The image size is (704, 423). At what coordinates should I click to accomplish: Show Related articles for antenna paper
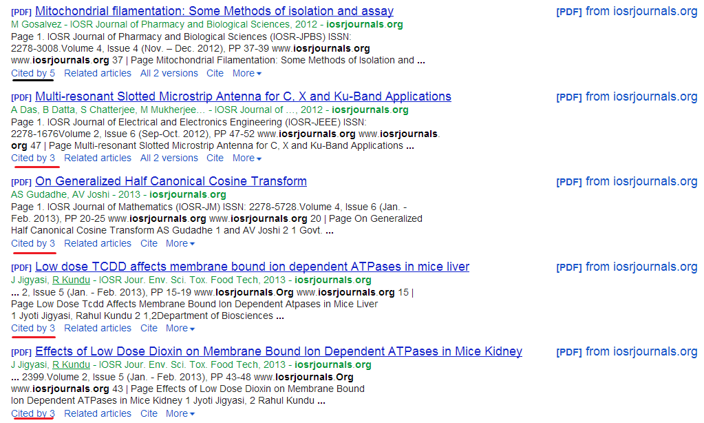click(97, 158)
